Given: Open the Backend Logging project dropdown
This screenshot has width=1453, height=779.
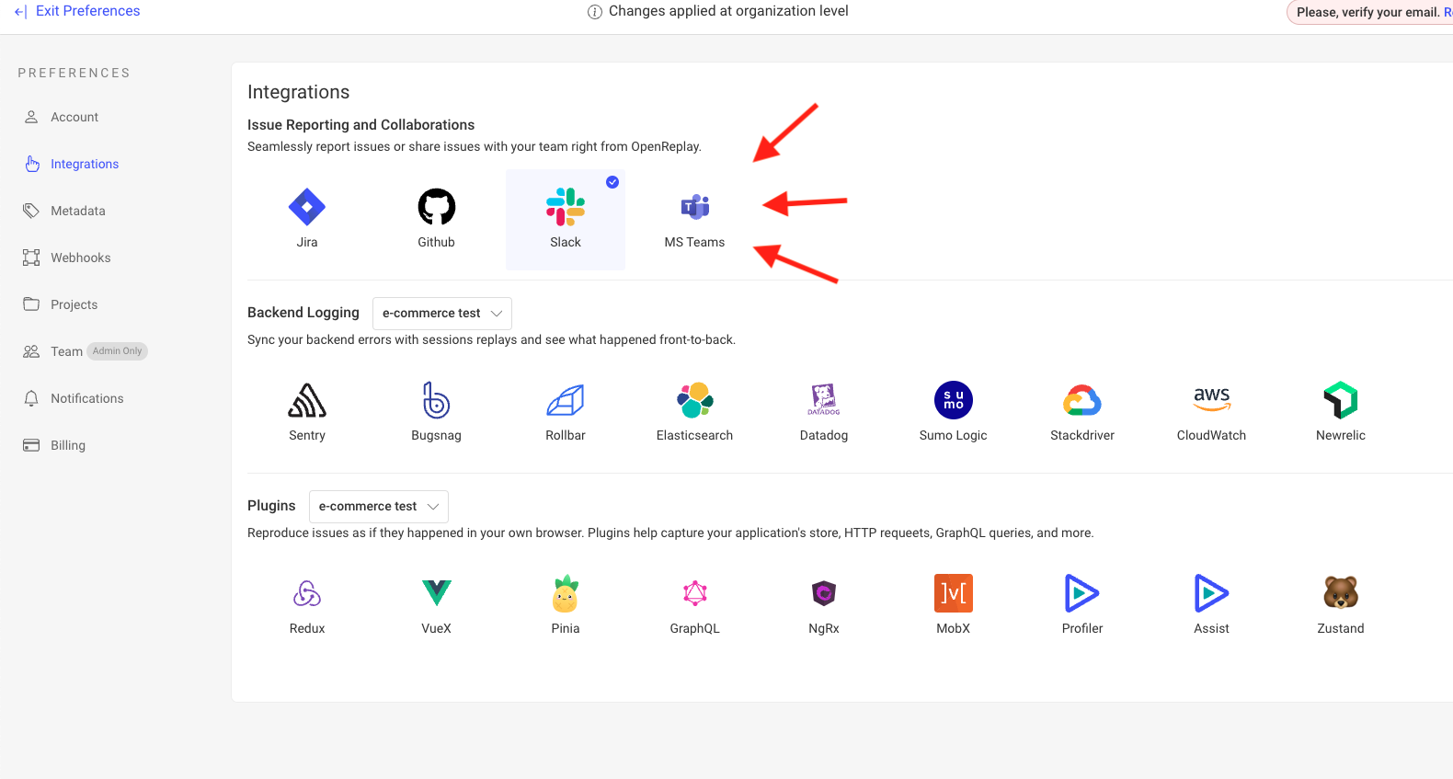Looking at the screenshot, I should (x=442, y=314).
